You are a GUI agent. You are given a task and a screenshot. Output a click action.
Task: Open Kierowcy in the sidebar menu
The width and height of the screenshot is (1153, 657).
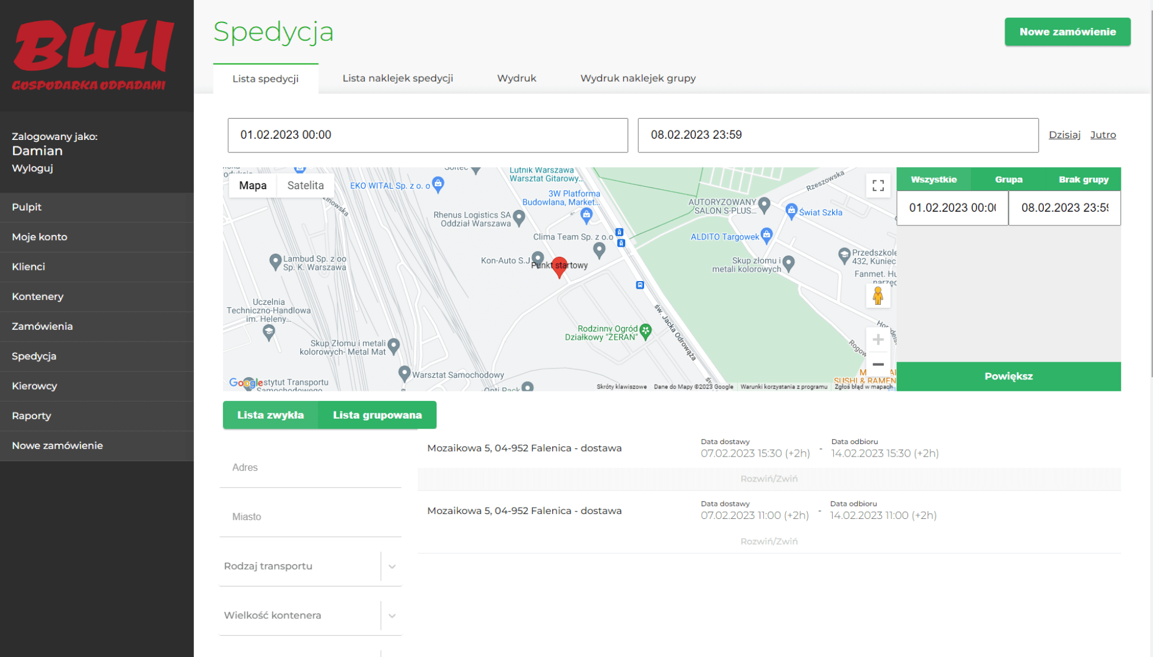[x=34, y=386]
